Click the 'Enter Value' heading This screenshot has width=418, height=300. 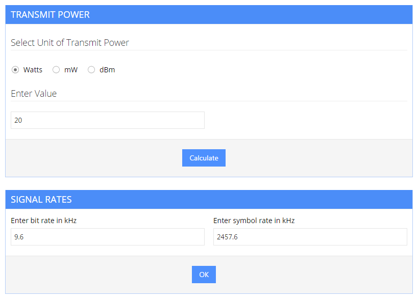tap(34, 94)
